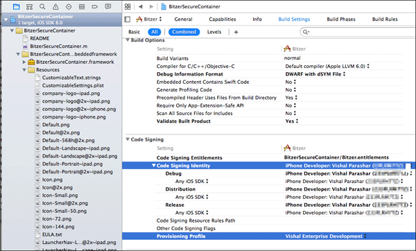Open the Breakpoint navigator icon

(95, 7)
